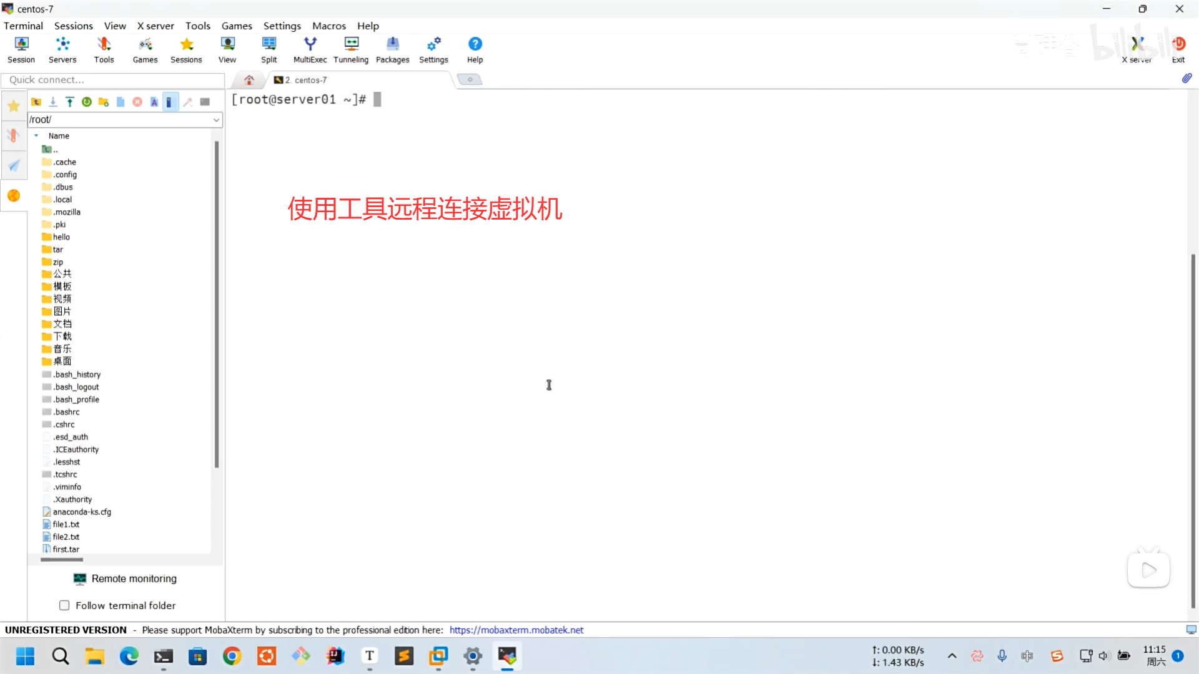Click the Remote monitoring button
Image resolution: width=1199 pixels, height=674 pixels.
point(125,579)
